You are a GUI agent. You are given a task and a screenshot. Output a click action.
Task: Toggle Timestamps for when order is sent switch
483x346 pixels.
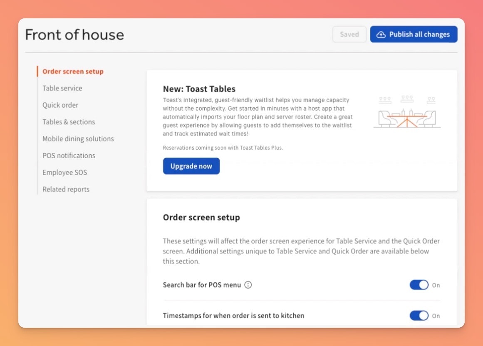click(x=419, y=316)
